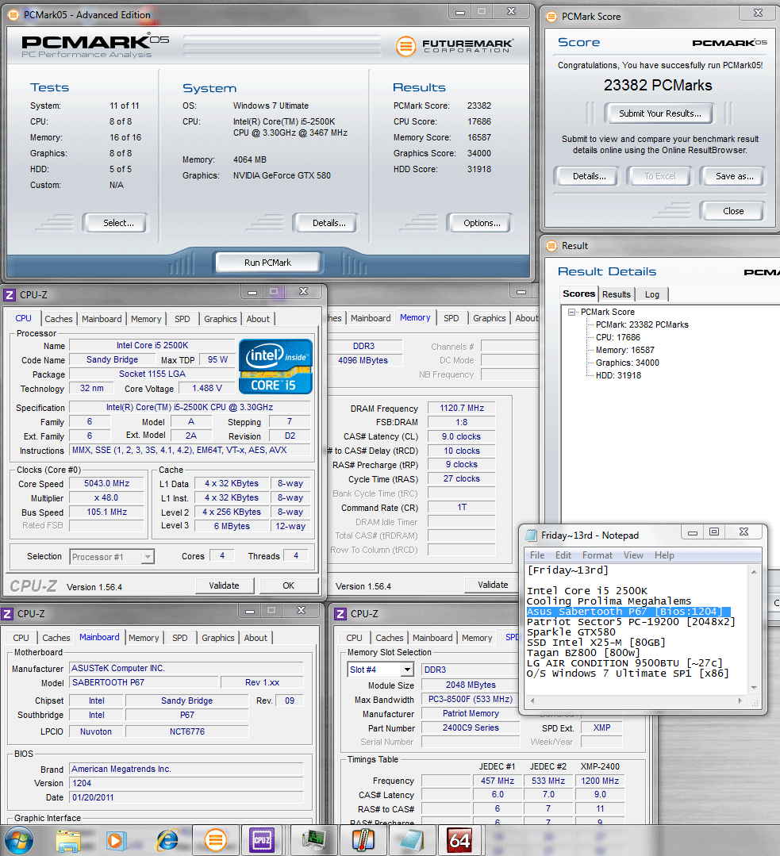Click Sparkle GTX580 line in Notepad
This screenshot has height=856, width=780.
tap(571, 632)
